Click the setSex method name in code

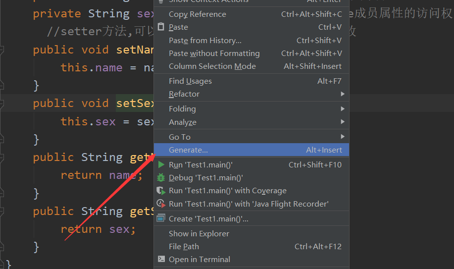pyautogui.click(x=135, y=103)
